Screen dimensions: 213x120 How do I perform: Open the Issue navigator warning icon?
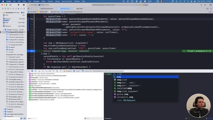coord(13,9)
